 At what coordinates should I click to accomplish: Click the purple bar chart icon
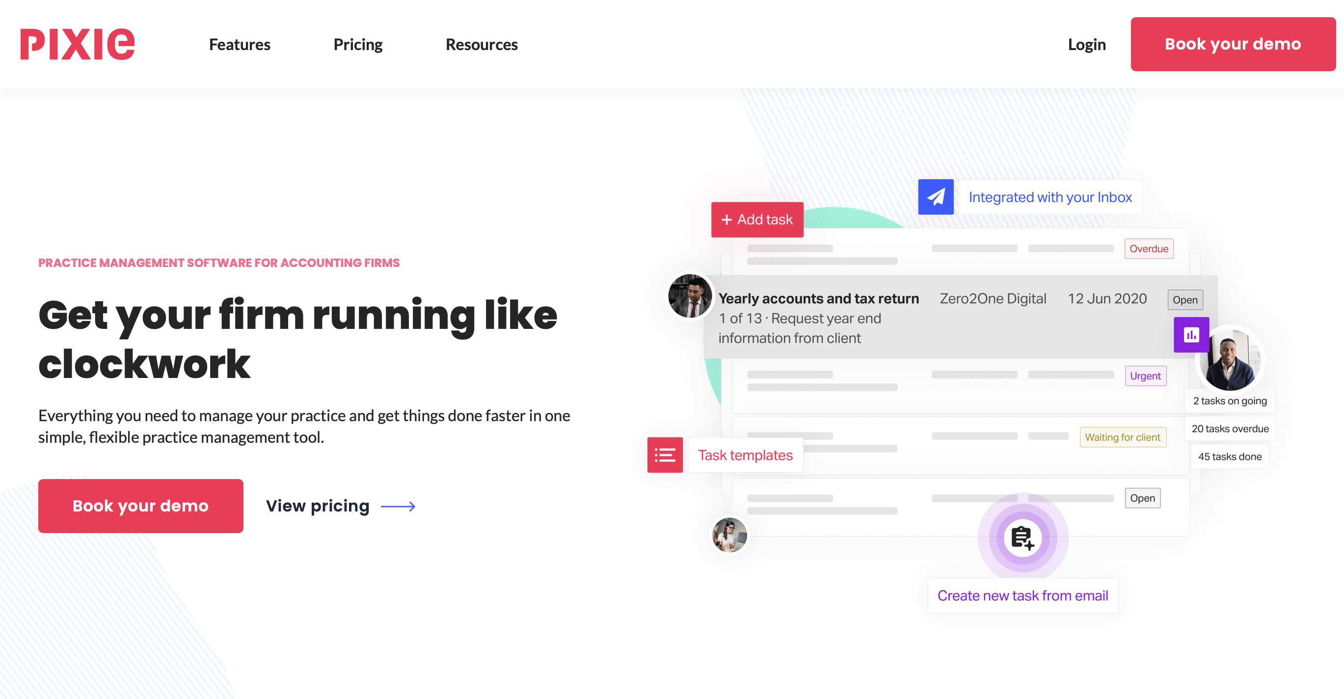1191,335
